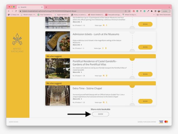Click the Musei Vaticani entrance photo
This screenshot has width=178, height=134.
point(58,23)
